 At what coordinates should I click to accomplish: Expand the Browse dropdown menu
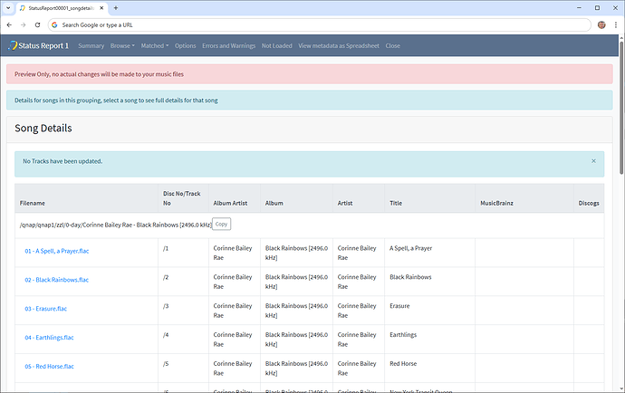[x=122, y=45]
